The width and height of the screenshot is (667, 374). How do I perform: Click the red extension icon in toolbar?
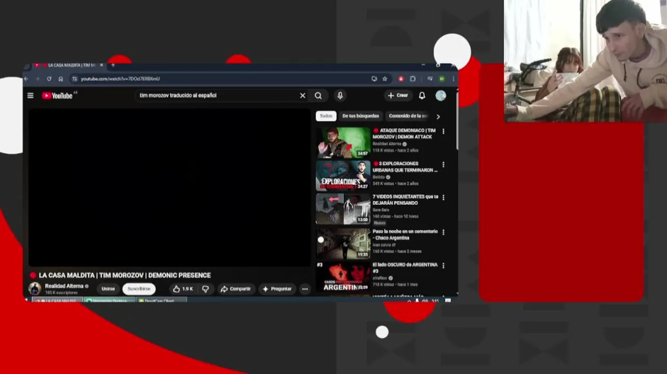coord(401,79)
